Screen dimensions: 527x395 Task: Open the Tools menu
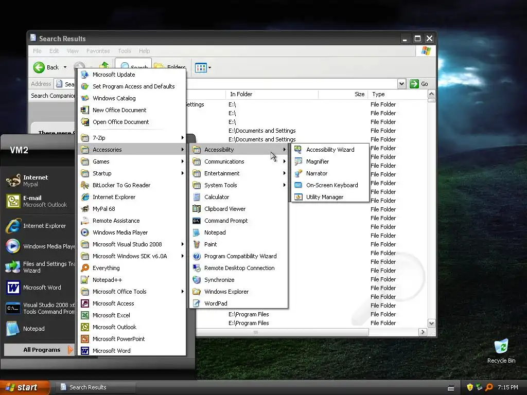(125, 51)
